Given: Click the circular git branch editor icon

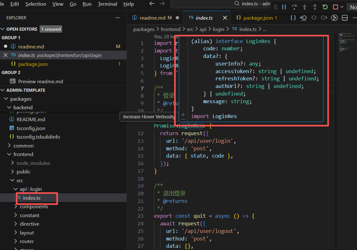Looking at the screenshot, I should tap(334, 18).
